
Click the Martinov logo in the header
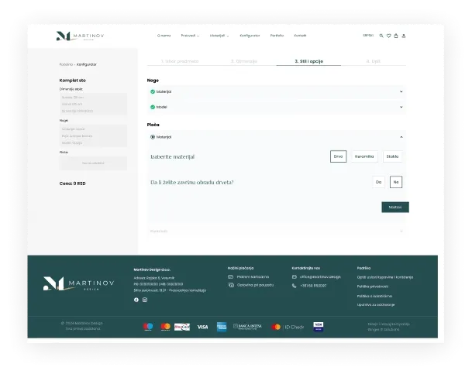(x=80, y=36)
